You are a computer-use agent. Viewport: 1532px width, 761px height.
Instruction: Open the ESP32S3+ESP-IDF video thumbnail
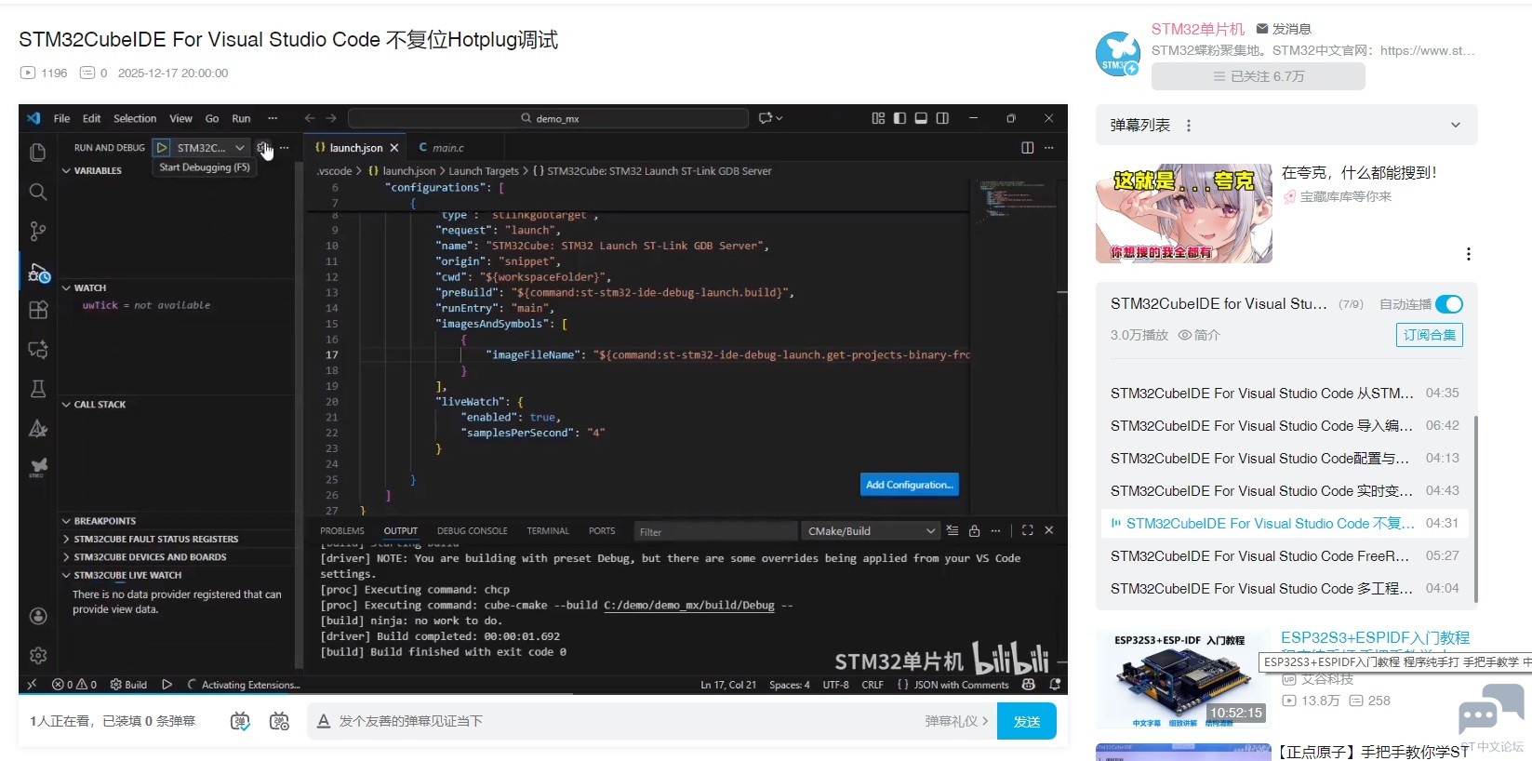click(x=1183, y=679)
